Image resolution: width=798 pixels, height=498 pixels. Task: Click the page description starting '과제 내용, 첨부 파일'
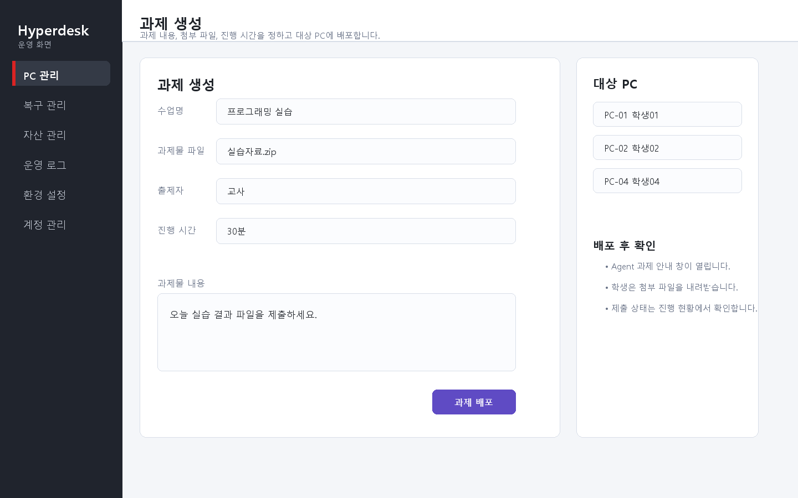(x=260, y=35)
